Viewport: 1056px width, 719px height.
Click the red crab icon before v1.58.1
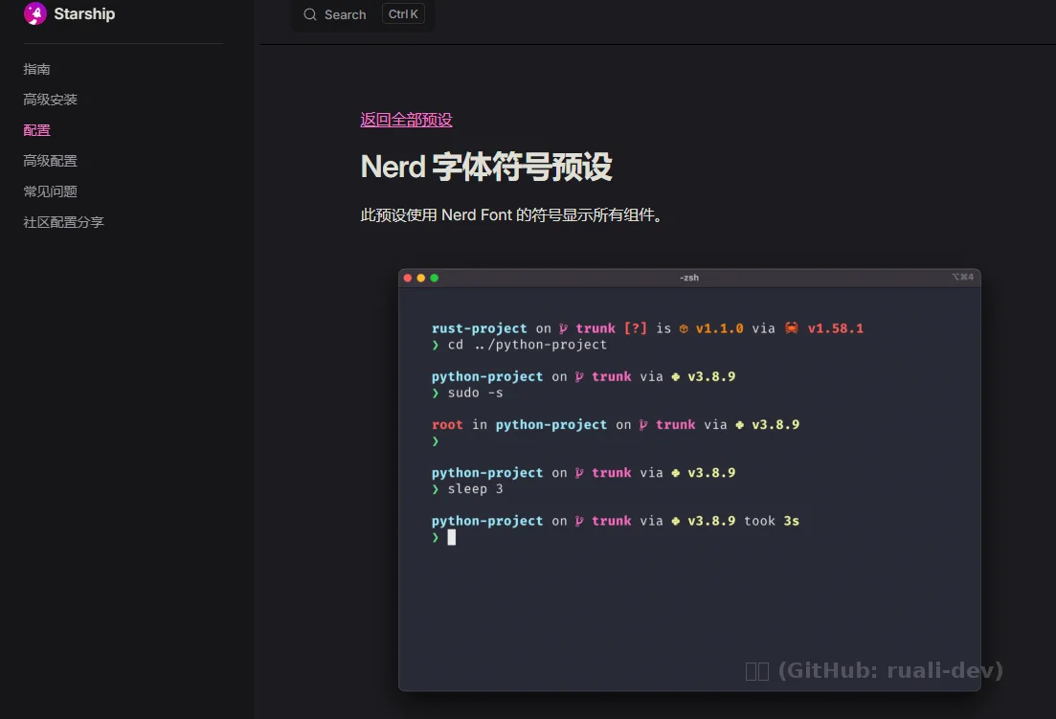tap(792, 328)
